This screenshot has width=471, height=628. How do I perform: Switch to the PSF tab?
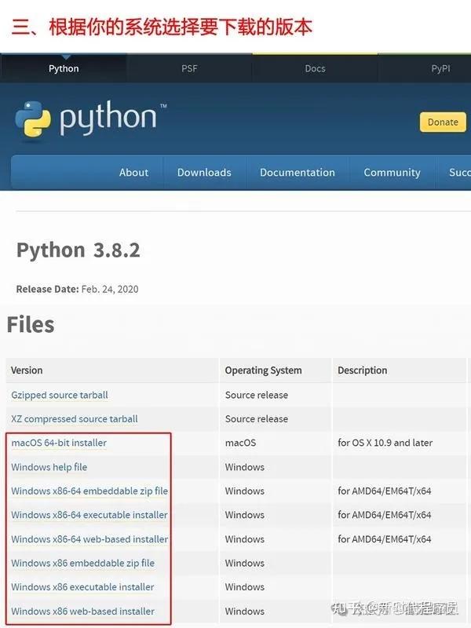(x=188, y=68)
